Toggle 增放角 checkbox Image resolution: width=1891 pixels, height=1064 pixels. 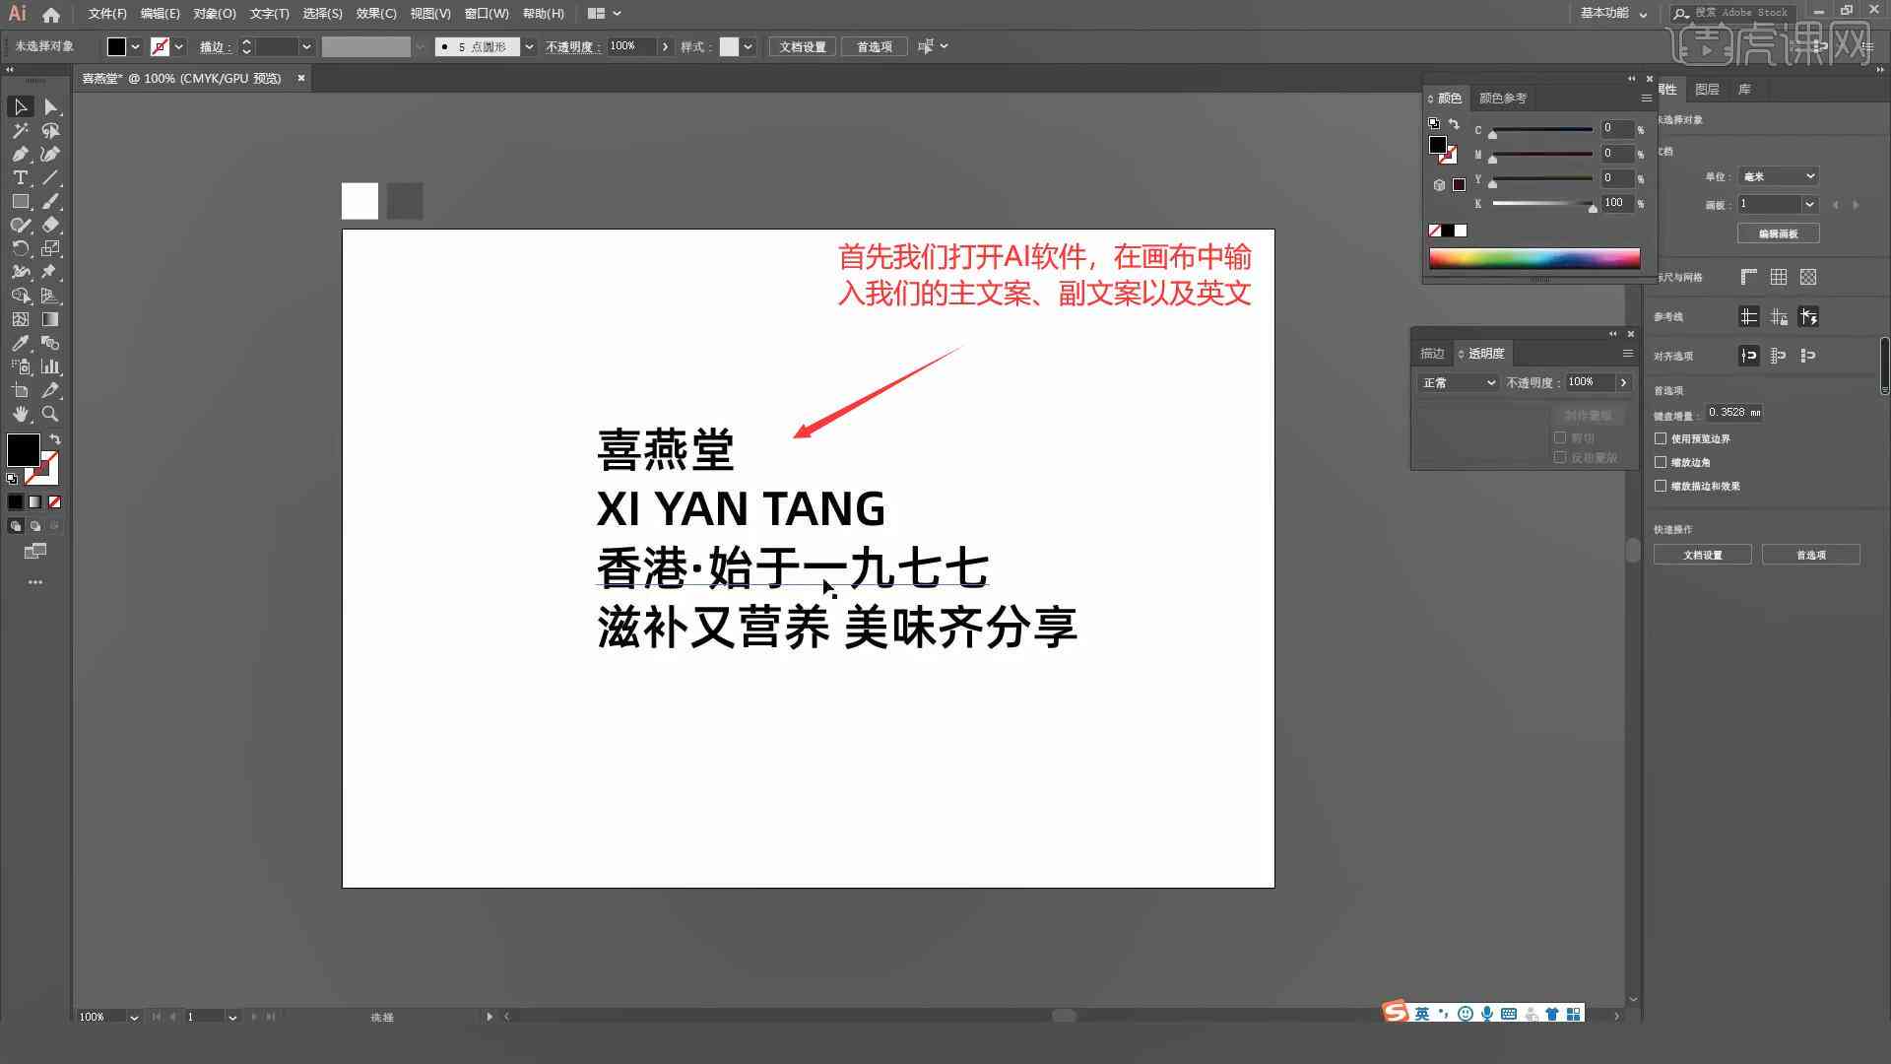click(1663, 462)
